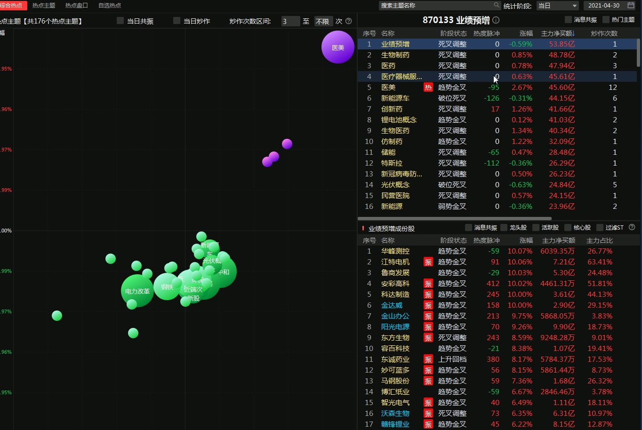Click the 振 badge on 金山办公 row
The width and height of the screenshot is (642, 430).
428,316
